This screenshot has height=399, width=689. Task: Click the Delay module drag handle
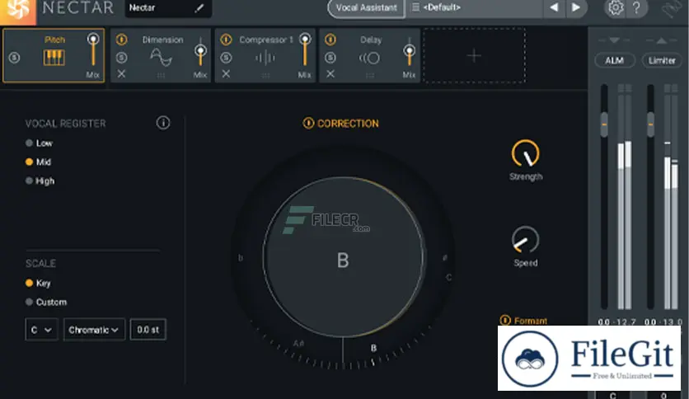370,76
